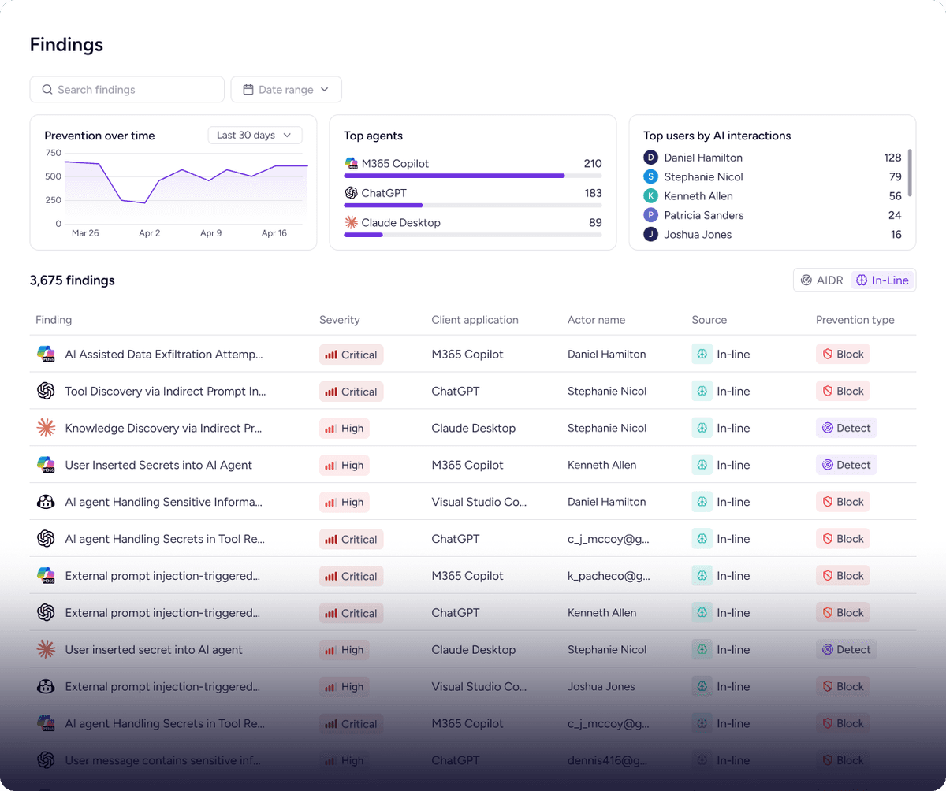Click the Claude Desktop starburst icon in Top agents
The height and width of the screenshot is (791, 946).
352,223
